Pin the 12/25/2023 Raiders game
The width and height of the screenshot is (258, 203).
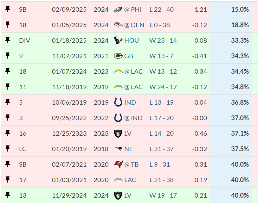[x=8, y=133]
